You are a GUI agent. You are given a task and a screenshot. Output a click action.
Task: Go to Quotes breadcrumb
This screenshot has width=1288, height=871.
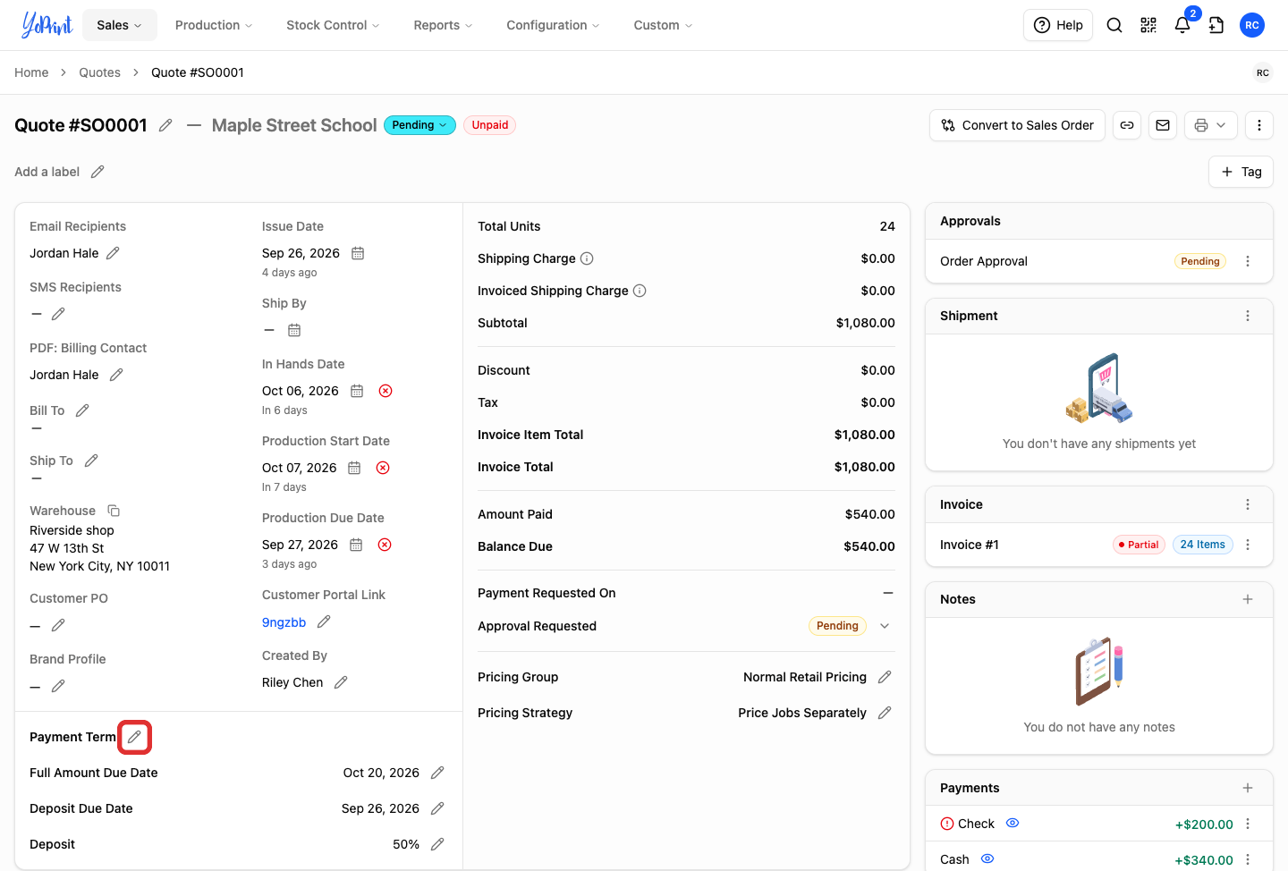(x=99, y=72)
